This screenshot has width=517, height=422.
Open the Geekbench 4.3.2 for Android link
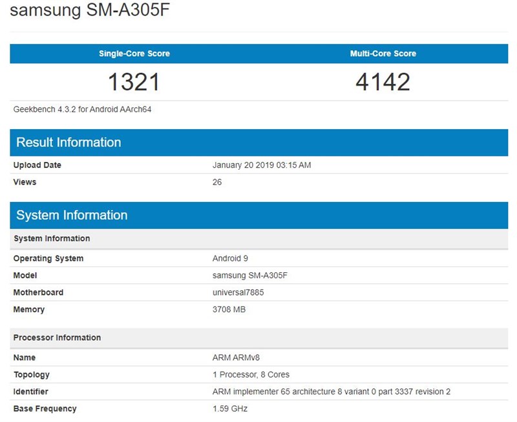coord(71,109)
